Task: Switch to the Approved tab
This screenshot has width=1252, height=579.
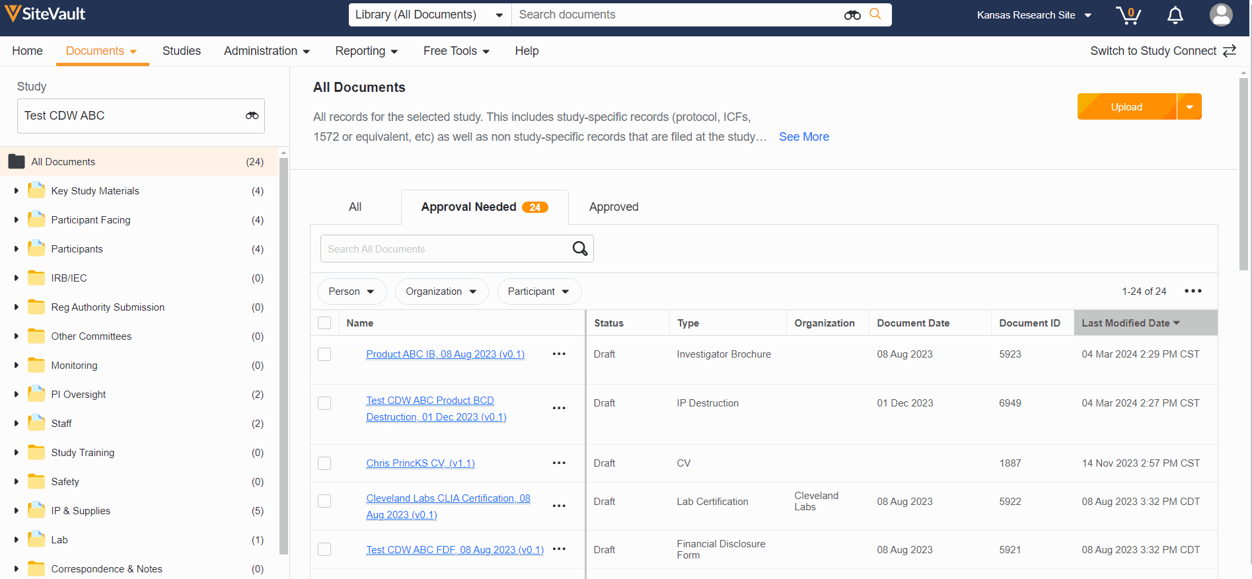Action: pyautogui.click(x=613, y=207)
